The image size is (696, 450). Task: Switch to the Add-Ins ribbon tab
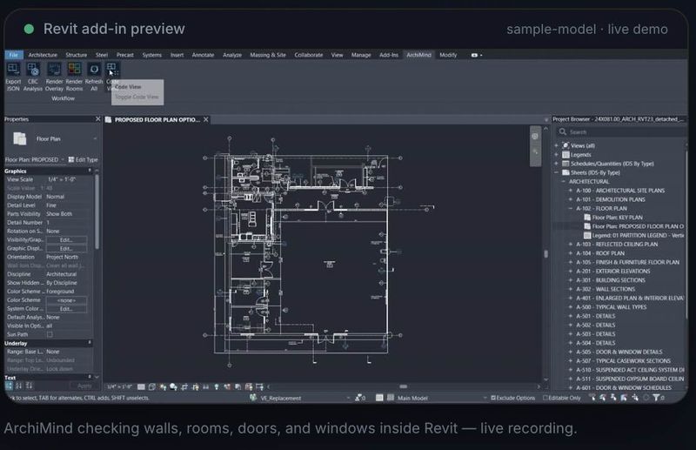389,55
